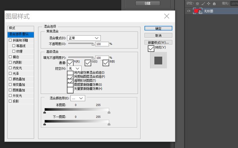Open the 混合颜色带 blend-if dropdown

click(x=78, y=98)
